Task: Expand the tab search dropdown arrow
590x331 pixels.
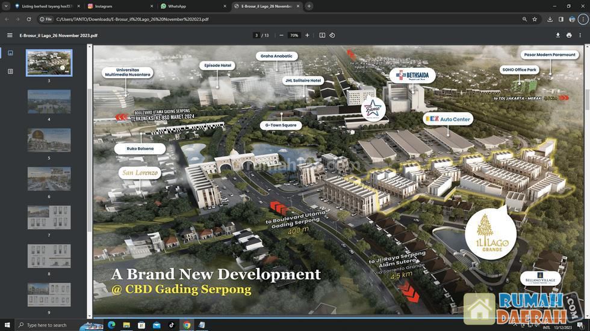Action: click(x=6, y=6)
